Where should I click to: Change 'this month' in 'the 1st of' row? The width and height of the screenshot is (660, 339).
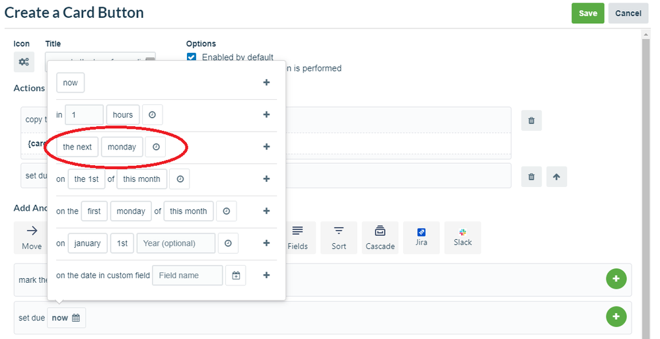pyautogui.click(x=142, y=179)
